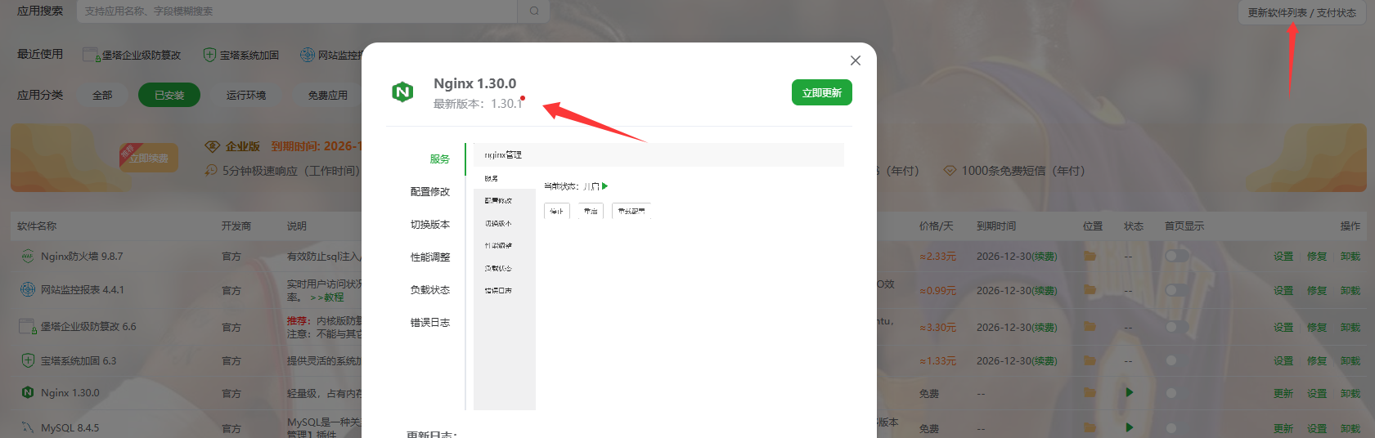1375x438 pixels.
Task: Click the nginx管理 screenshot thumbnail in the dialog
Action: (658, 276)
